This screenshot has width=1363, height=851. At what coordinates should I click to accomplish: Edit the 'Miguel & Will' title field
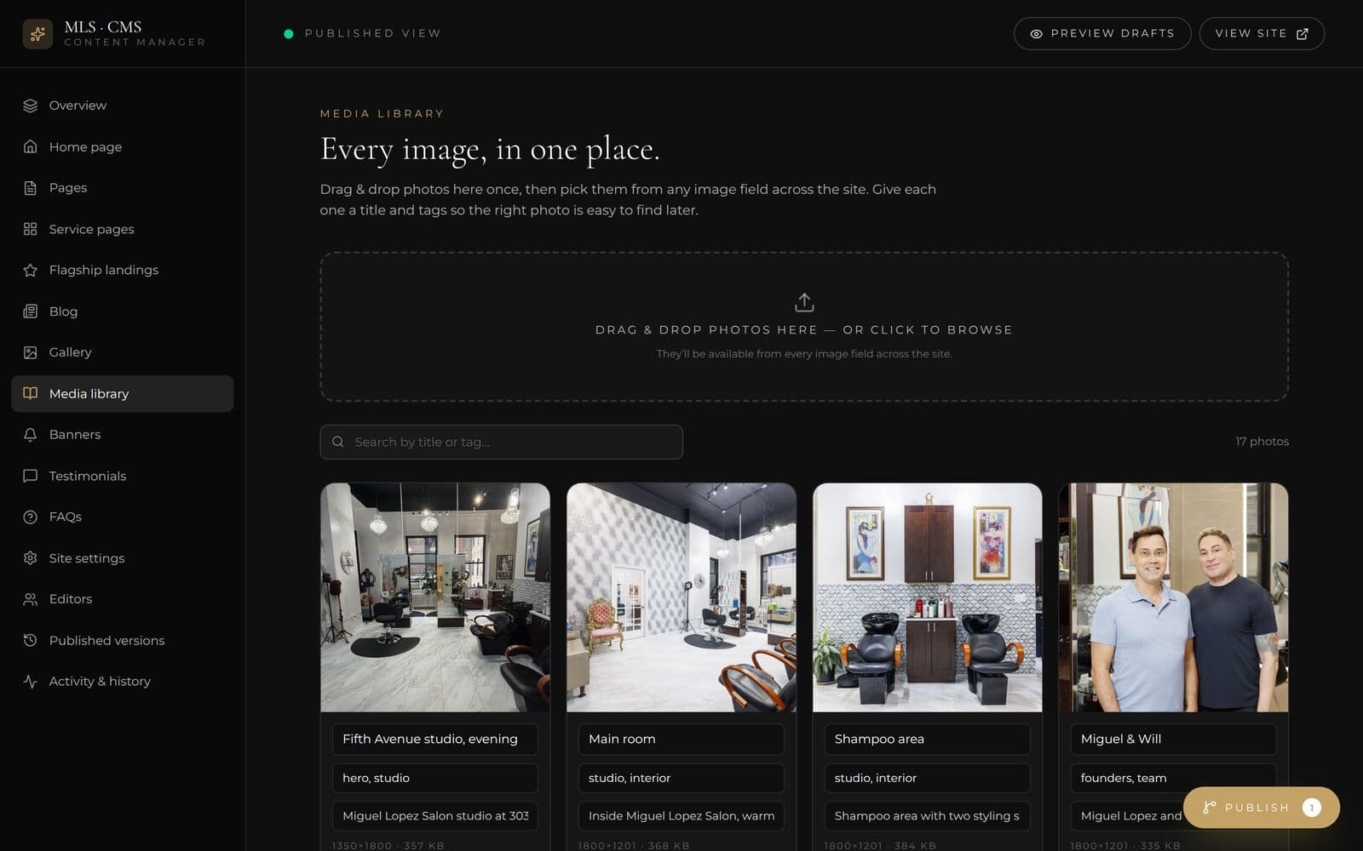click(x=1174, y=739)
